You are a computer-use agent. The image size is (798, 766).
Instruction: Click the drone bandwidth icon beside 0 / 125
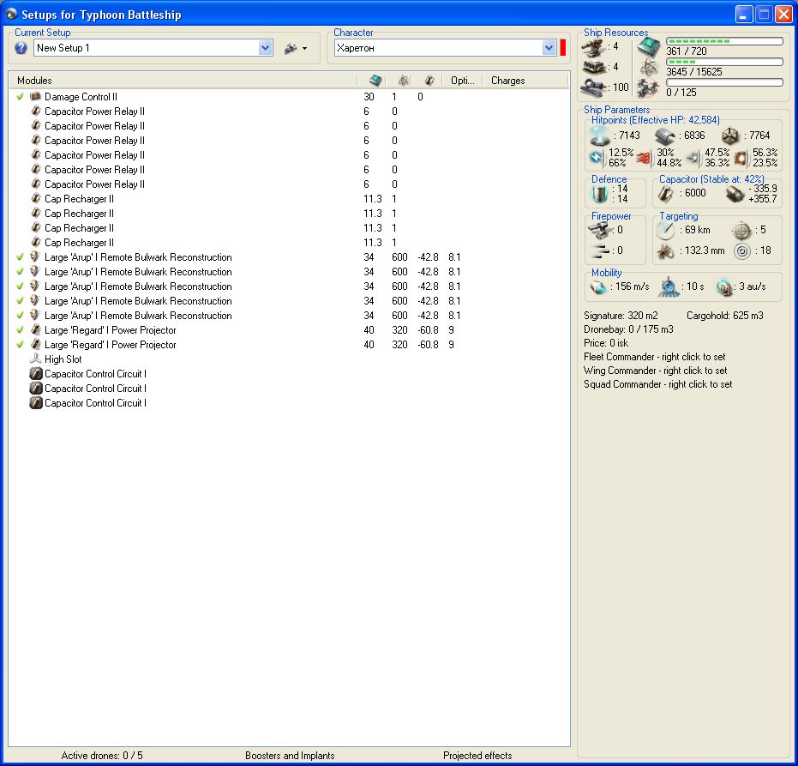pyautogui.click(x=648, y=87)
